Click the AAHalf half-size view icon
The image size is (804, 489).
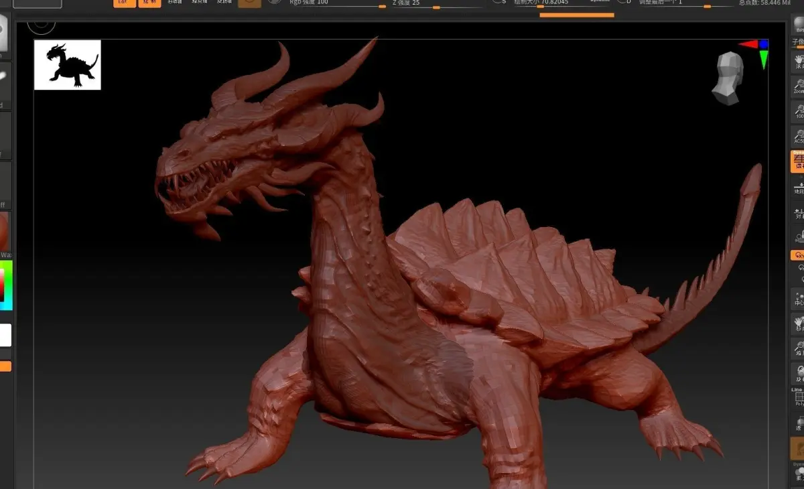pos(798,135)
